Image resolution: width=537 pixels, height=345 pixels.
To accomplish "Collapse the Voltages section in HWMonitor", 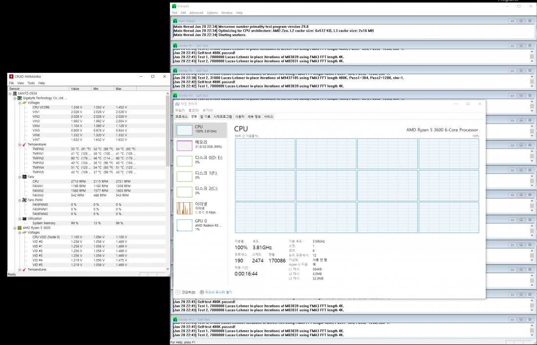I will (19, 103).
